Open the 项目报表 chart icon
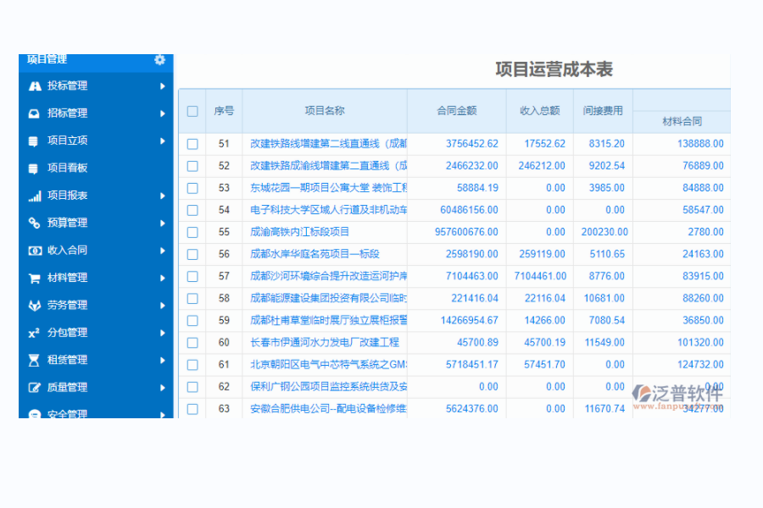The width and height of the screenshot is (763, 508). click(x=33, y=195)
